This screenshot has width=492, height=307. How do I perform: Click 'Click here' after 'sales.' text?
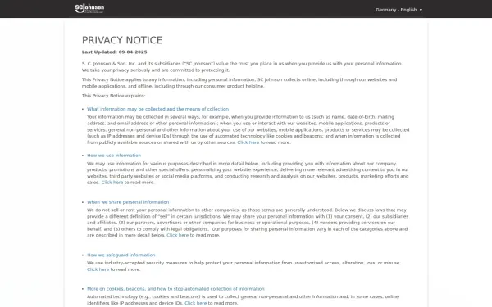pyautogui.click(x=112, y=183)
